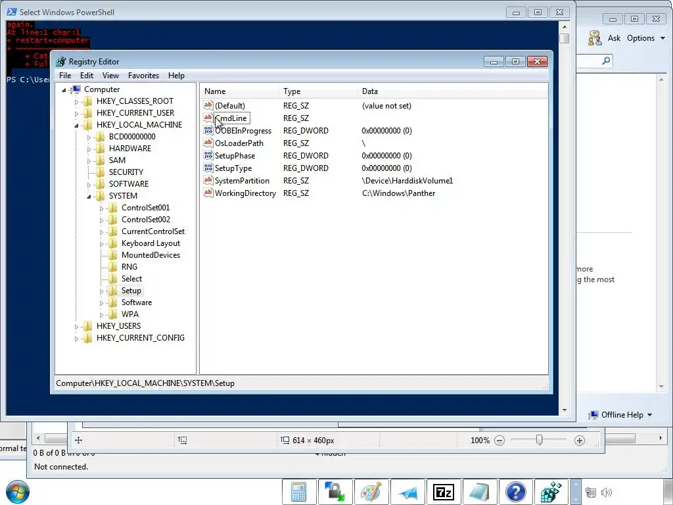Screen dimensions: 673x505
Task: Open the Offline Help dropdown
Action: click(x=620, y=415)
